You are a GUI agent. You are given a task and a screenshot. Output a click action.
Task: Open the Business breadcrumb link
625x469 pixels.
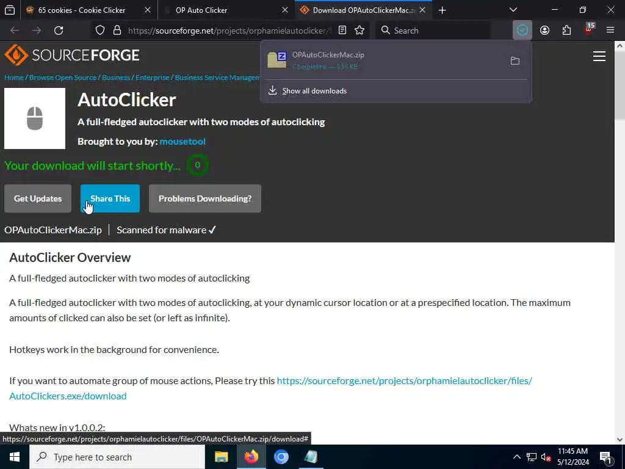click(115, 78)
